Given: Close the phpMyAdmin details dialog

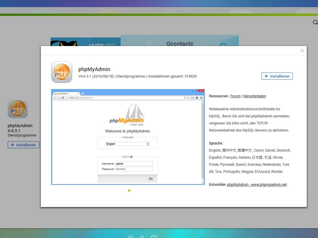Looking at the screenshot, I should pyautogui.click(x=302, y=51).
